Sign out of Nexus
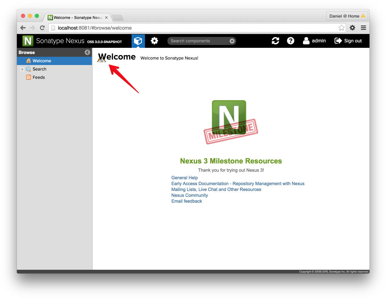This screenshot has height=299, width=386. coord(348,41)
